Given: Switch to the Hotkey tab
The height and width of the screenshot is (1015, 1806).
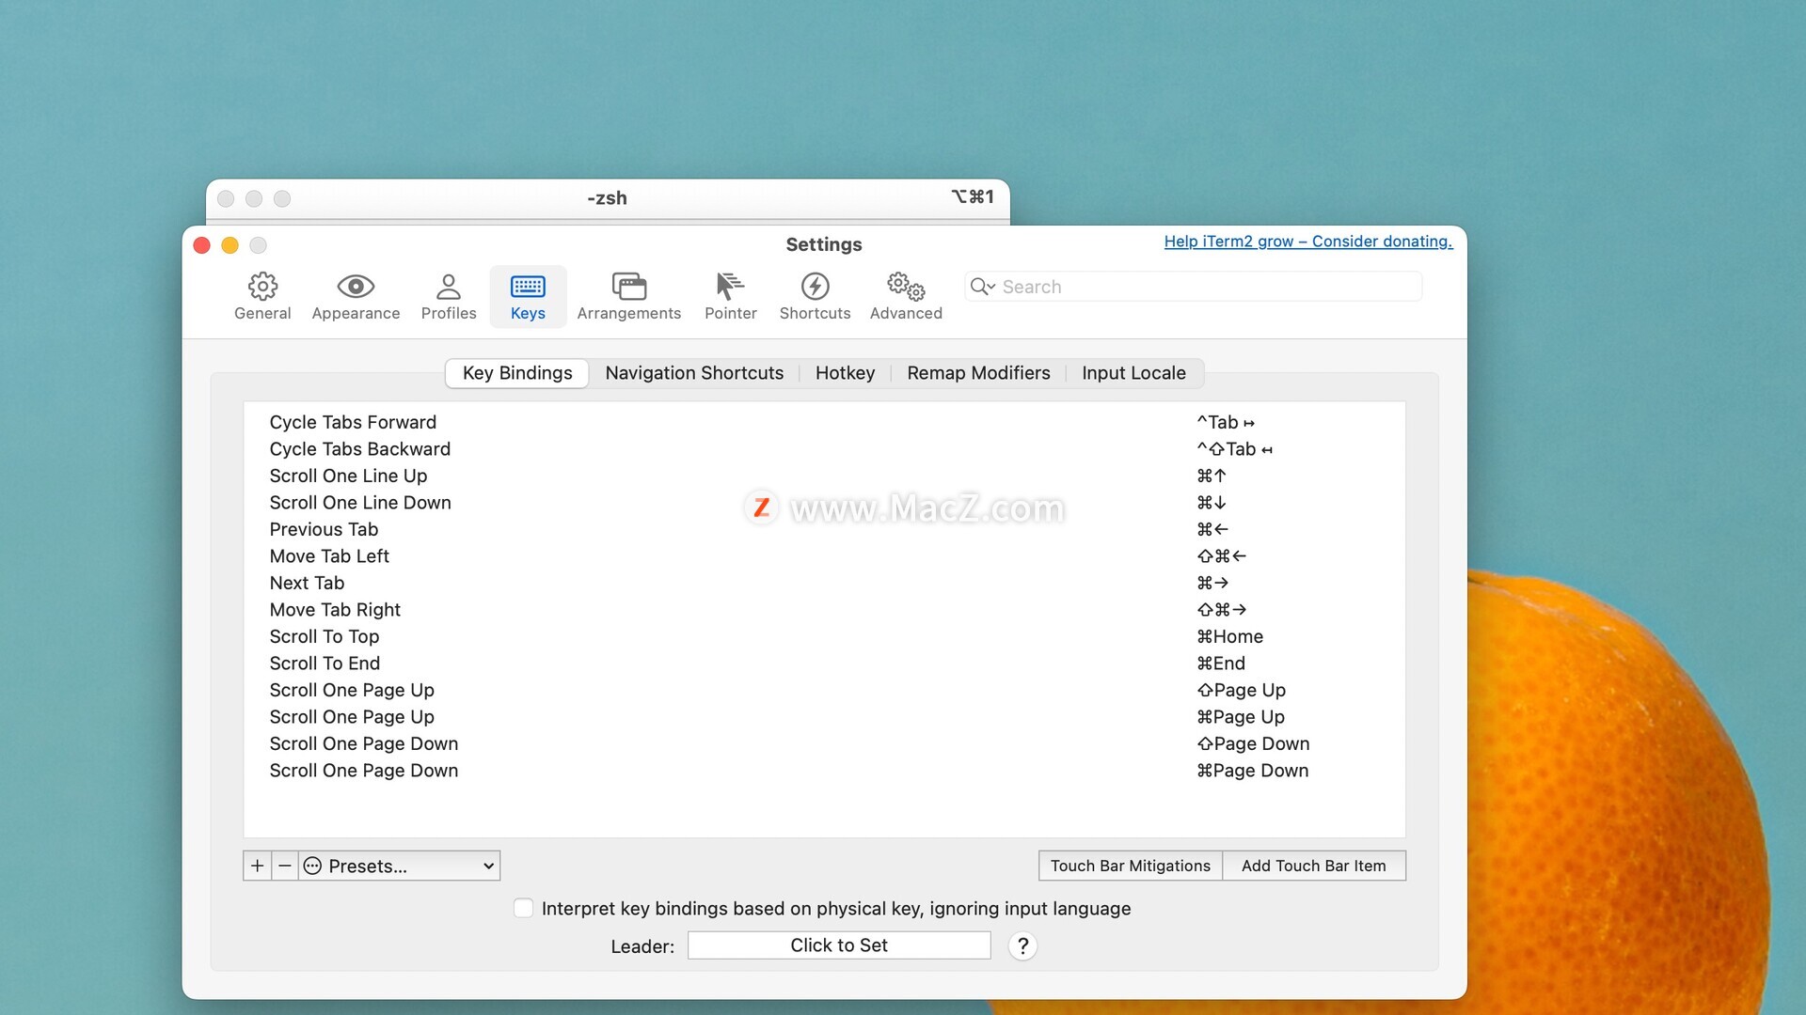Looking at the screenshot, I should coord(845,373).
